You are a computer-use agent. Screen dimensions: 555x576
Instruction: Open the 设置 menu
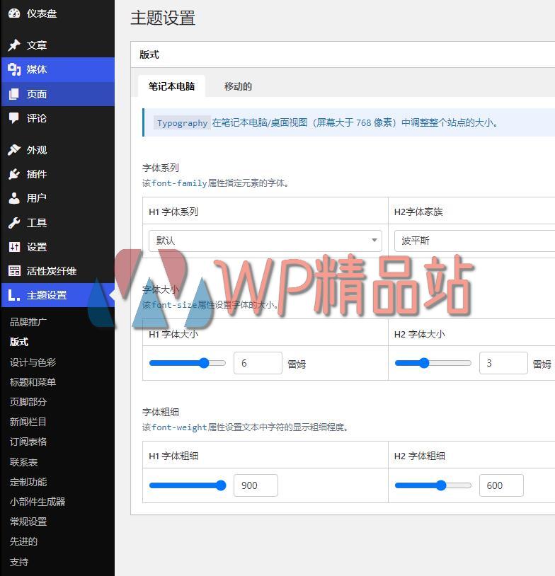click(58, 246)
